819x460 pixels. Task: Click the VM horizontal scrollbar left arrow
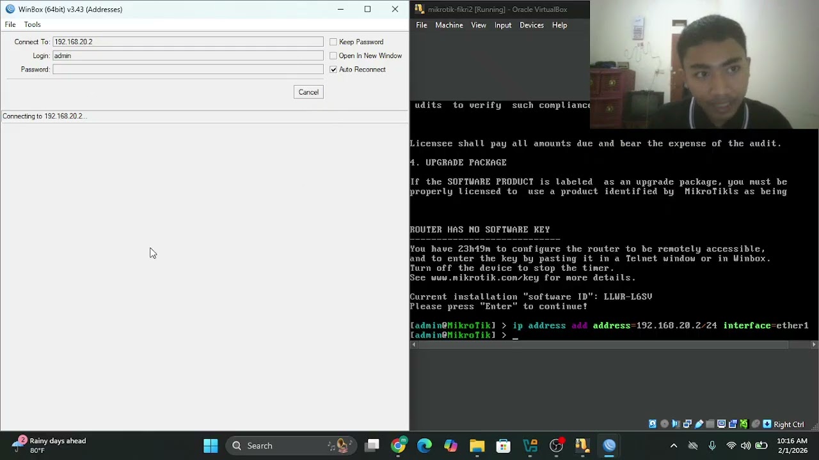(x=414, y=345)
